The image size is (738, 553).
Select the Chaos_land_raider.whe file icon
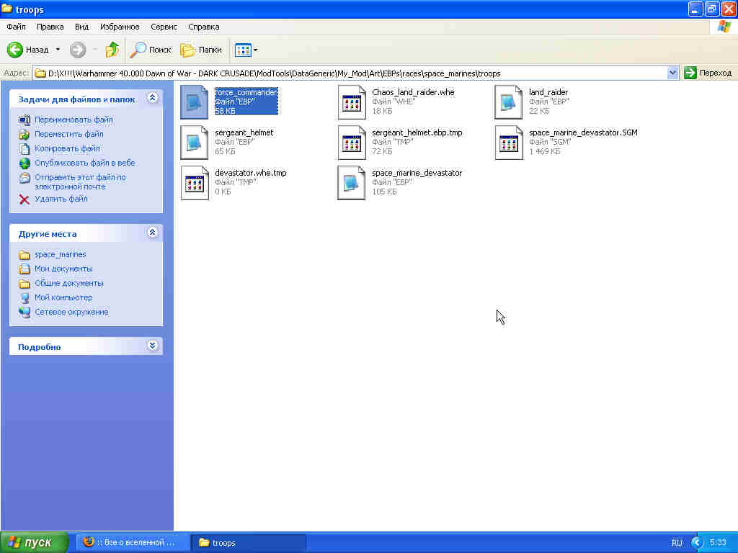point(351,102)
